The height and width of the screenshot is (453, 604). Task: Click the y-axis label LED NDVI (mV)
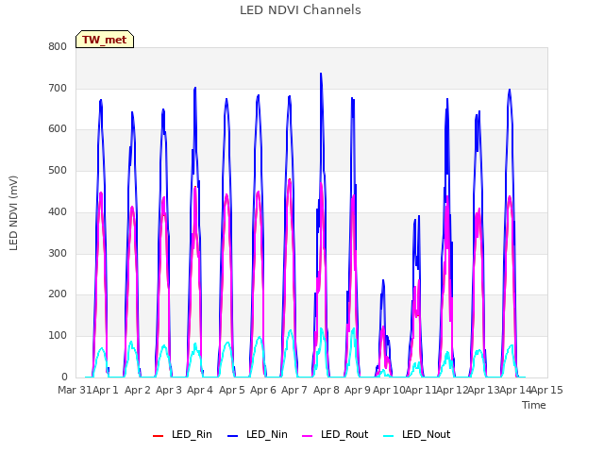pos(13,213)
